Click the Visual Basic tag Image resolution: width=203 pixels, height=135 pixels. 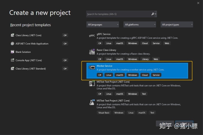click(x=104, y=113)
